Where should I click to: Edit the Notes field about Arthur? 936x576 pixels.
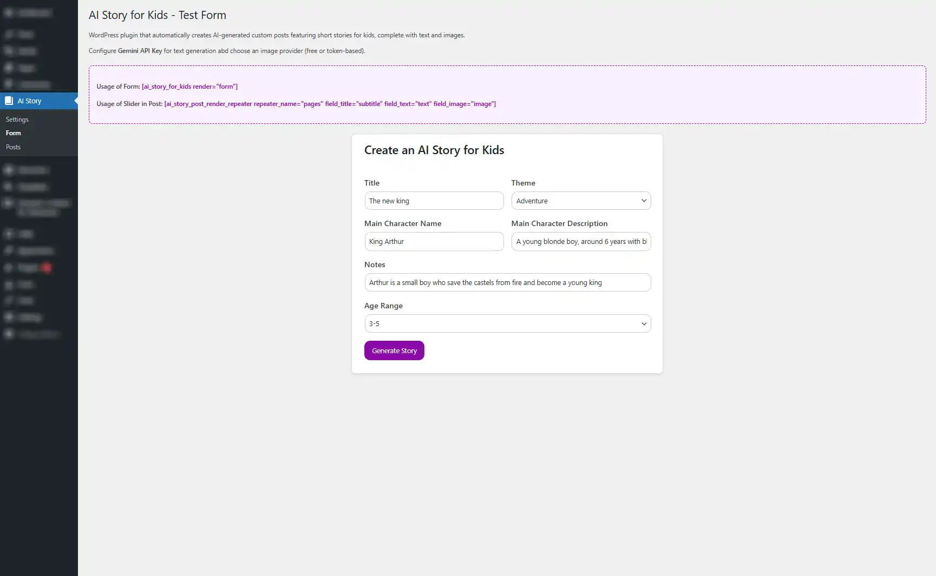(507, 282)
